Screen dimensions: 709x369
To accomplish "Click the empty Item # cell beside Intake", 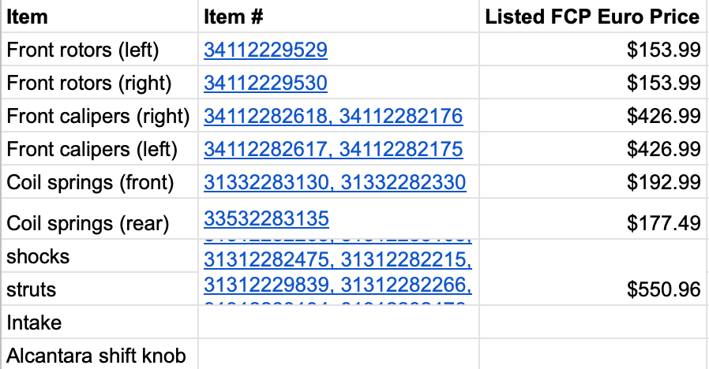I will [x=338, y=322].
